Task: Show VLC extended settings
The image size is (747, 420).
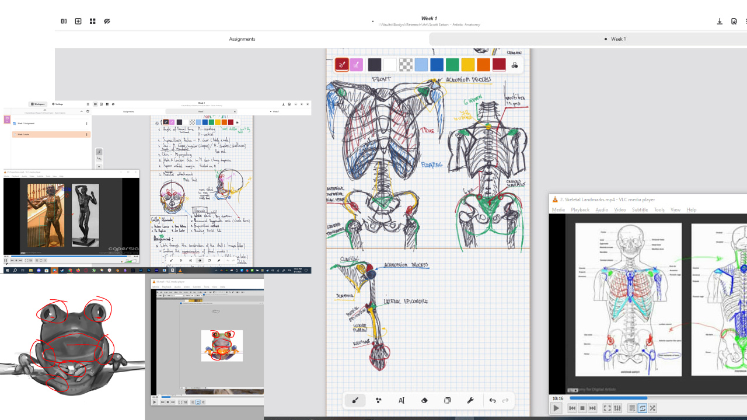Action: [617, 408]
